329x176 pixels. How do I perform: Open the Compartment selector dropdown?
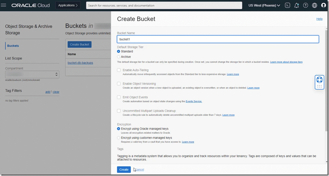[x=32, y=75]
